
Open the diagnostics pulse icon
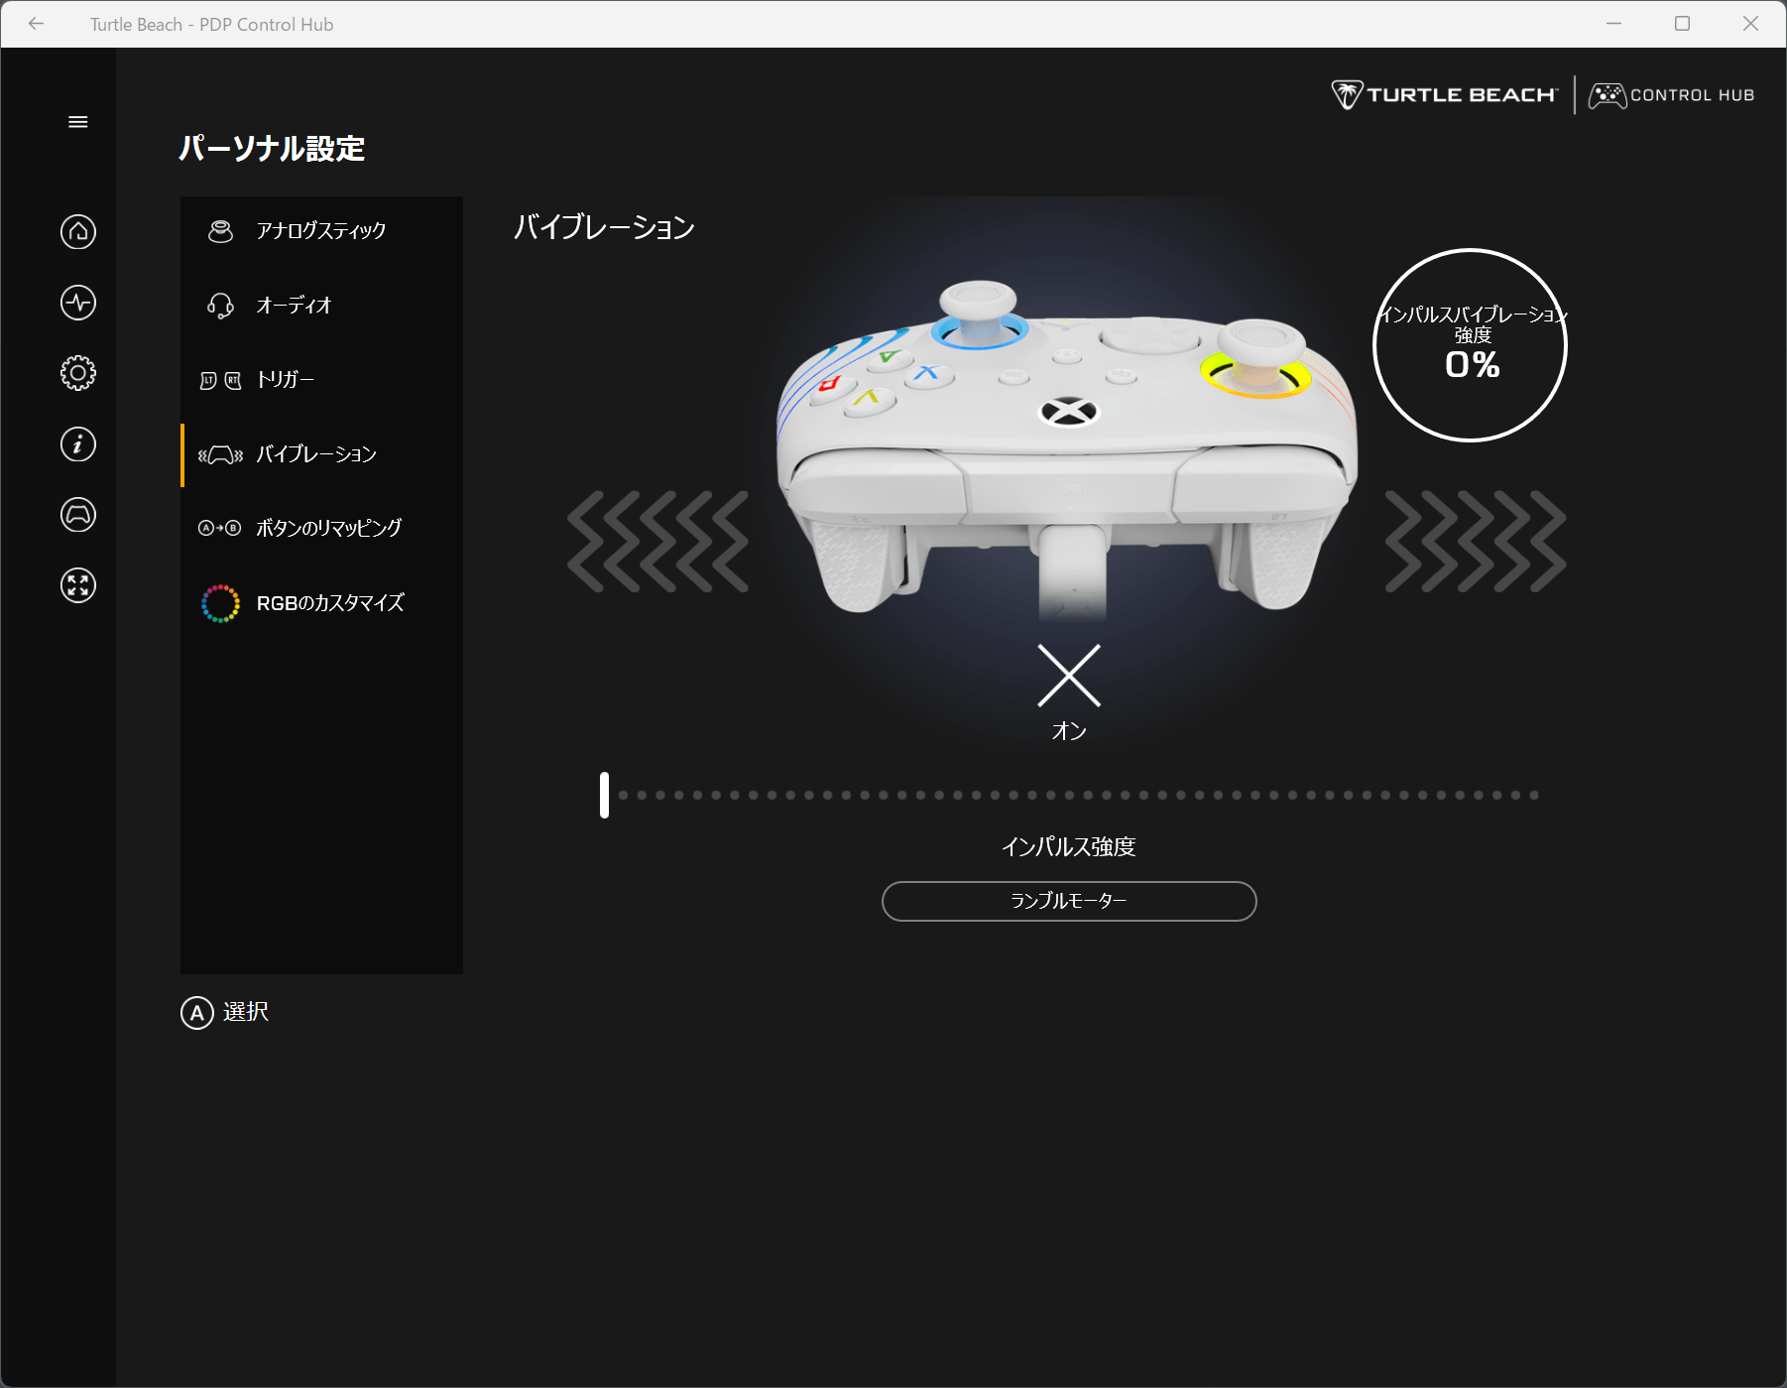[x=77, y=303]
